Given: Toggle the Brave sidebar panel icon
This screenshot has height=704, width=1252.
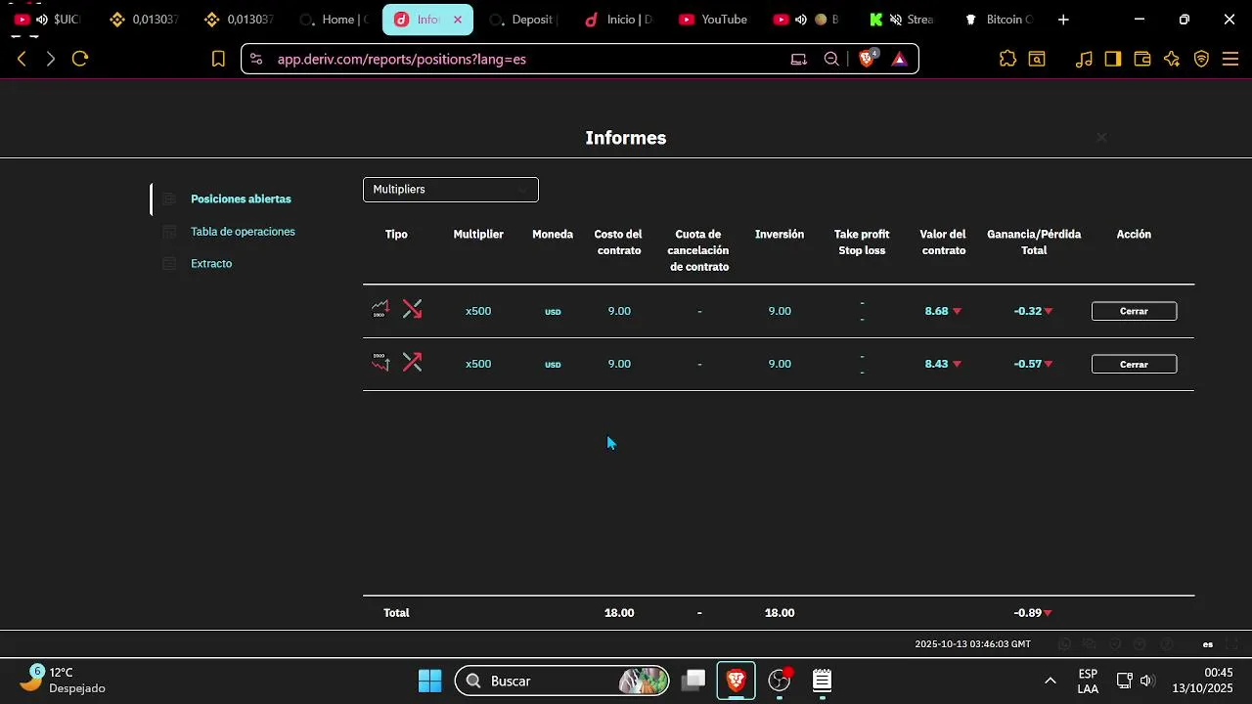Looking at the screenshot, I should (x=1112, y=59).
